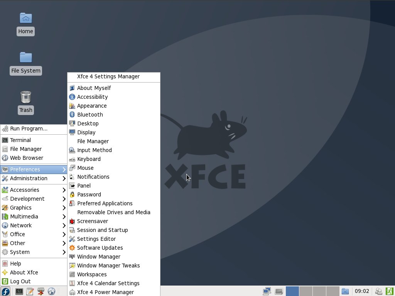Screen dimensions: 395x296
Task: Expand the Network submenu
Action: pyautogui.click(x=34, y=225)
